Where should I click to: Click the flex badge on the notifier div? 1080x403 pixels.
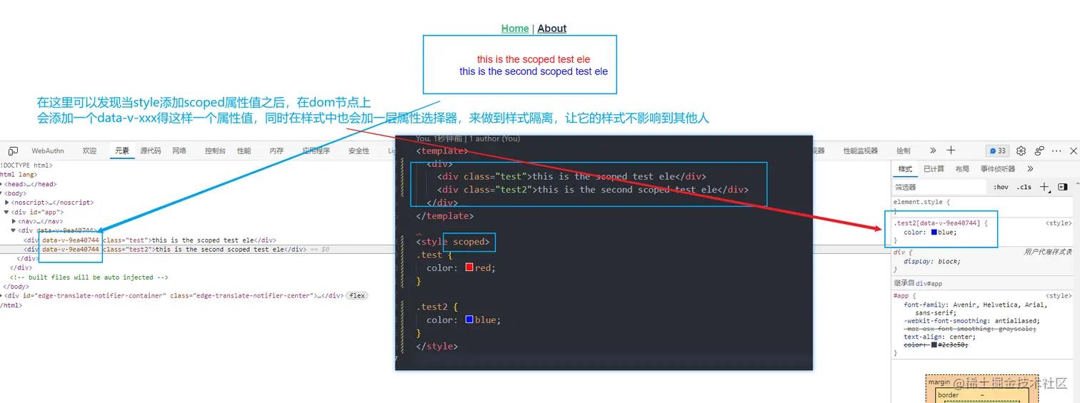(x=356, y=295)
